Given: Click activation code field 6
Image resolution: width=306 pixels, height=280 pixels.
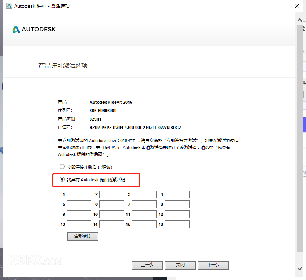Looking at the screenshot, I should 111,204.
